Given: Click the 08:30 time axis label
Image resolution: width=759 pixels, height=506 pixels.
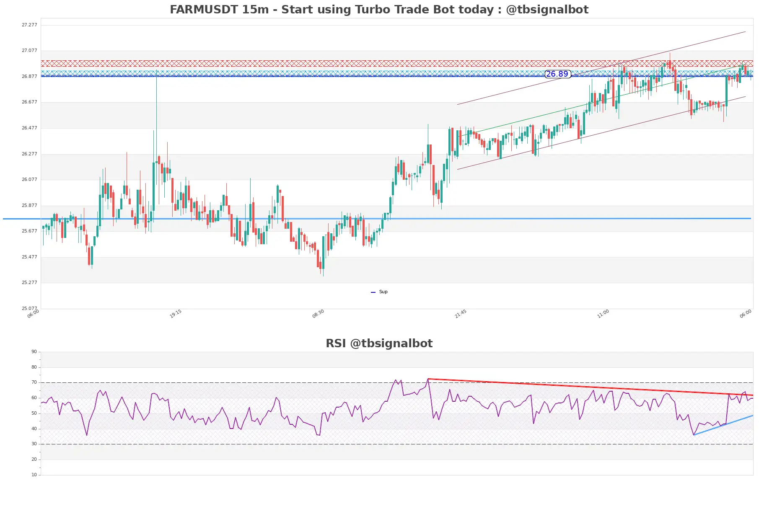Looking at the screenshot, I should [x=318, y=314].
